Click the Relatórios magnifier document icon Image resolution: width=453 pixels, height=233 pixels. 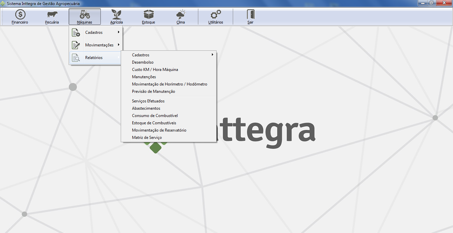coord(76,58)
